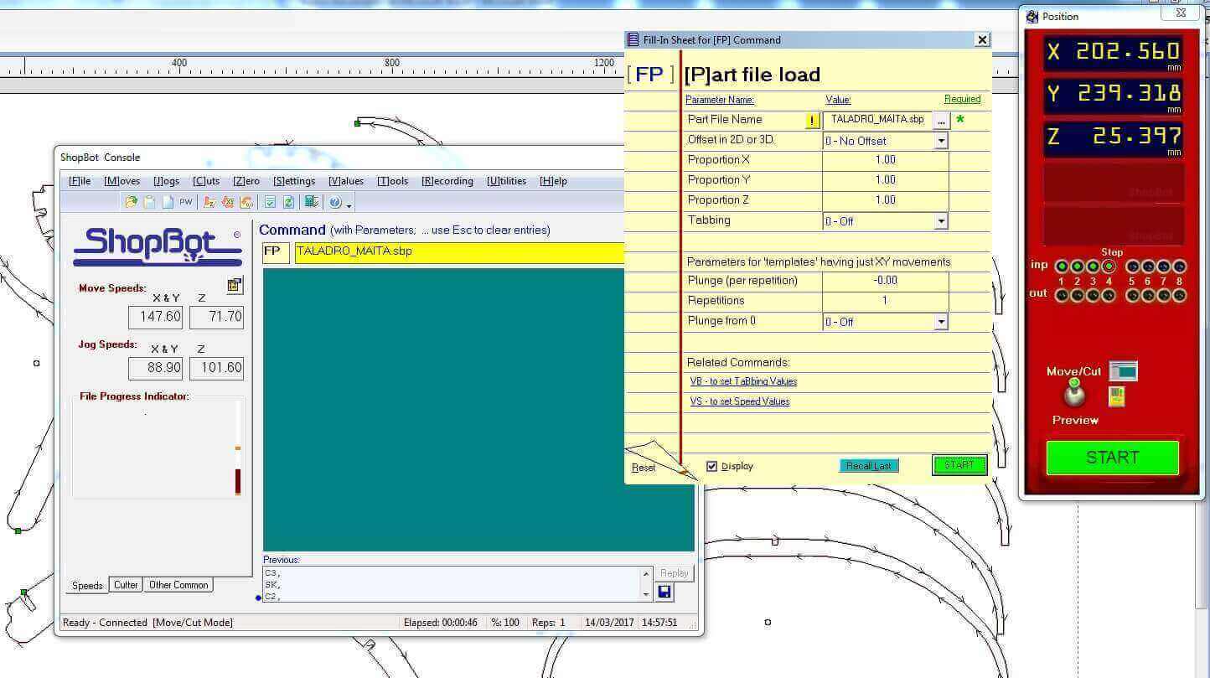Click the green spreadsheet toolbar icon
1210x678 pixels.
pos(312,201)
